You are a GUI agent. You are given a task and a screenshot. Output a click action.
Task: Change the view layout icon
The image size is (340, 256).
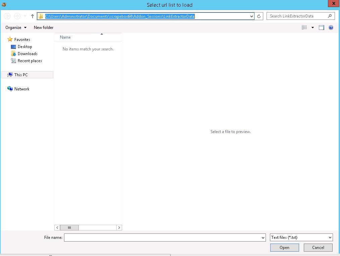click(304, 28)
